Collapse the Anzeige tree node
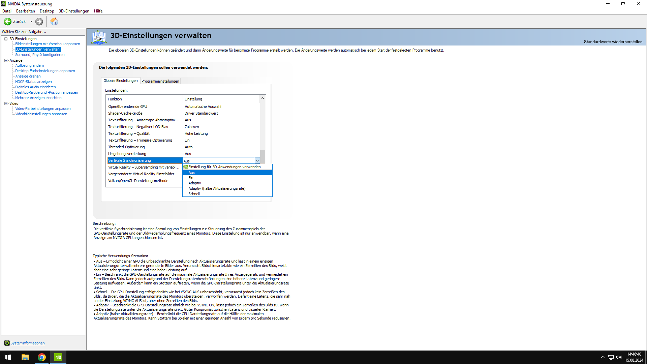 click(6, 60)
